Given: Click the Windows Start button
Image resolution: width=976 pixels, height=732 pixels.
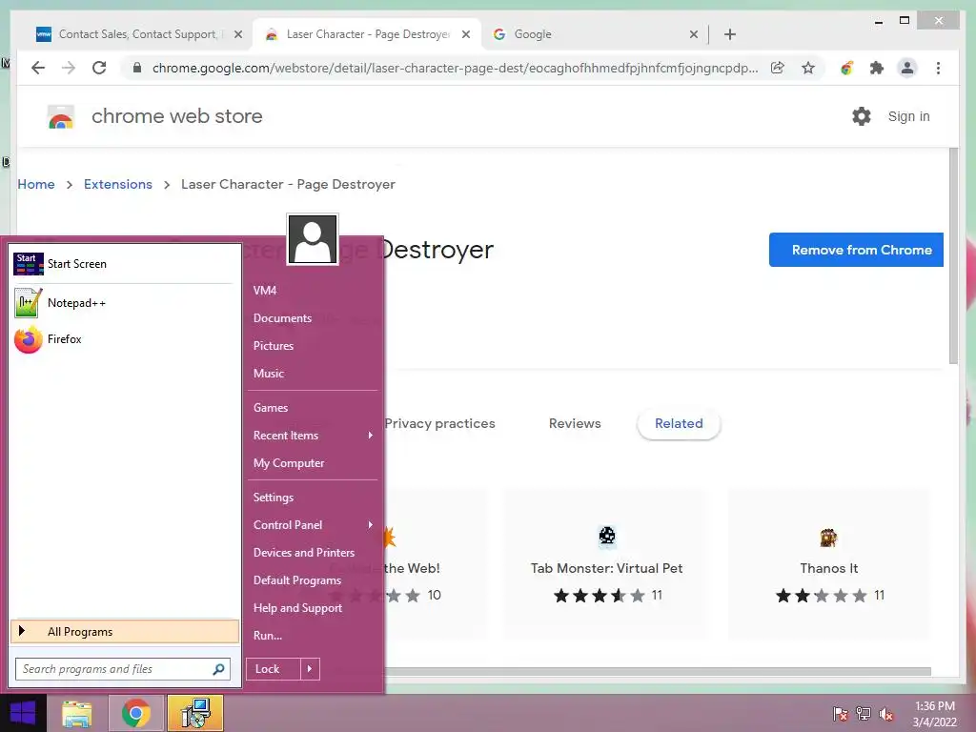Looking at the screenshot, I should (23, 713).
